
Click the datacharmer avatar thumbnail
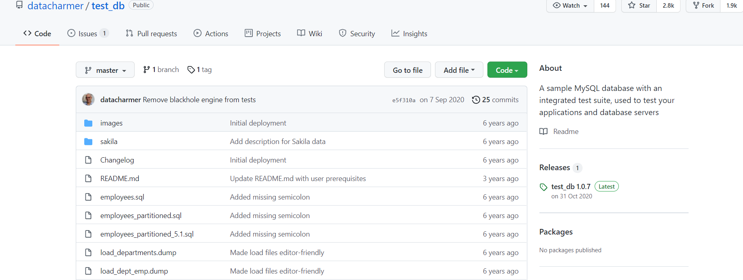[88, 99]
